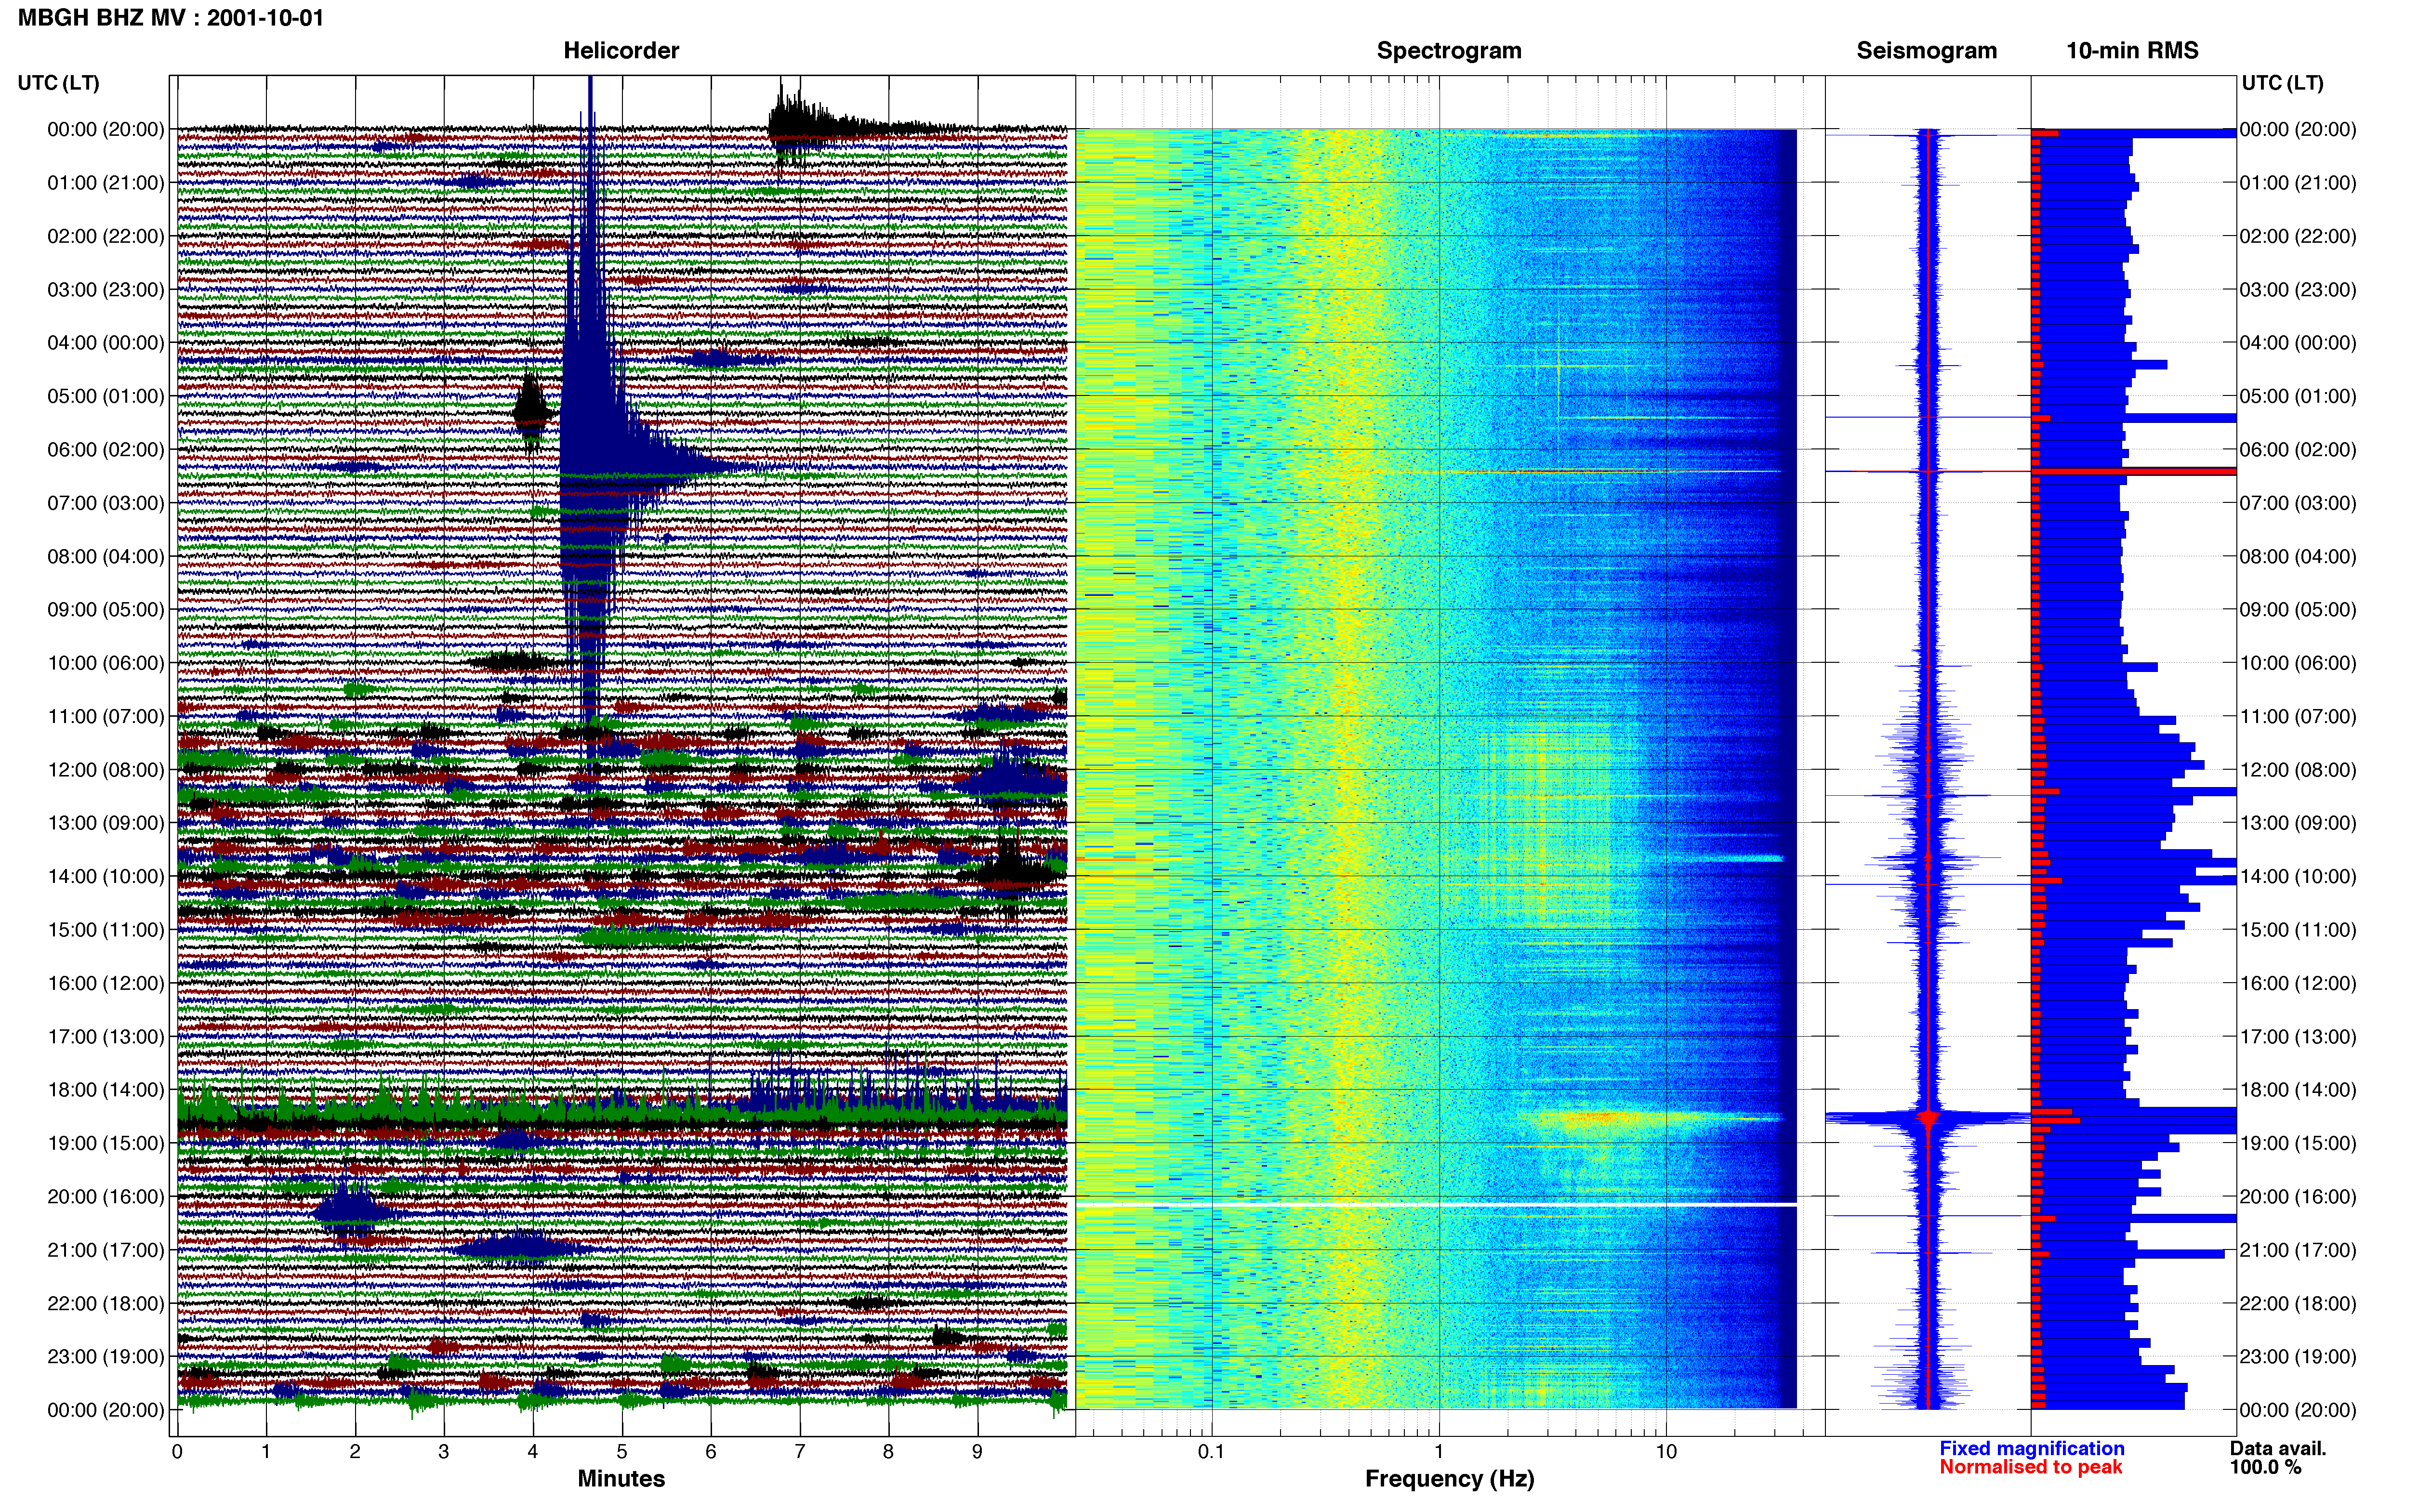The image size is (2418, 1512).
Task: Click the 'Minutes' axis label under the helicorder
Action: [x=621, y=1478]
